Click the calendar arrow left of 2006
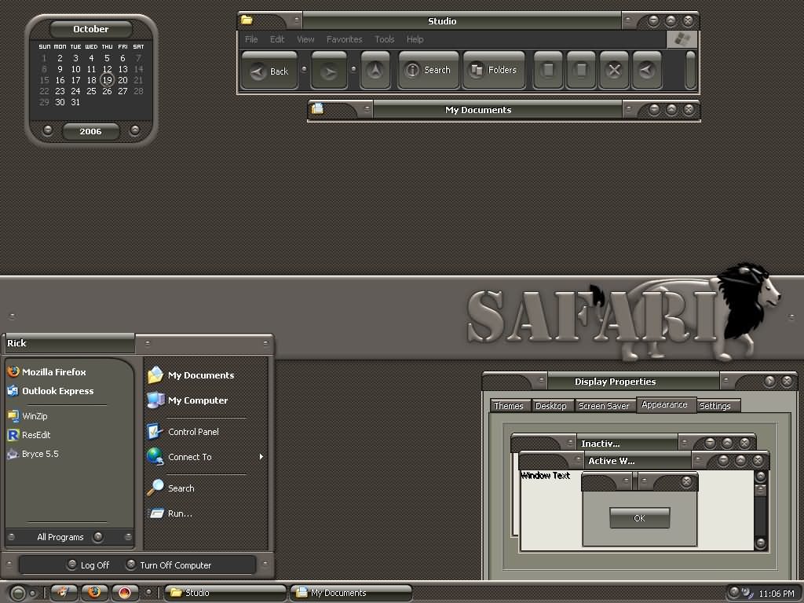Viewport: 804px width, 603px height. click(x=48, y=130)
